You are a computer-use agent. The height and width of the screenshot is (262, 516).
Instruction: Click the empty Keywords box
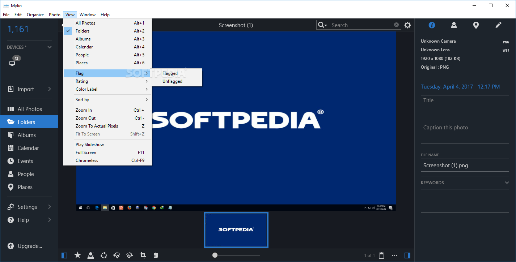(465, 201)
